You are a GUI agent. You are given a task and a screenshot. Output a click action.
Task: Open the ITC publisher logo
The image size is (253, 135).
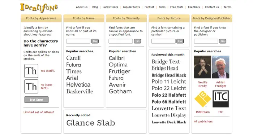(x=220, y=99)
